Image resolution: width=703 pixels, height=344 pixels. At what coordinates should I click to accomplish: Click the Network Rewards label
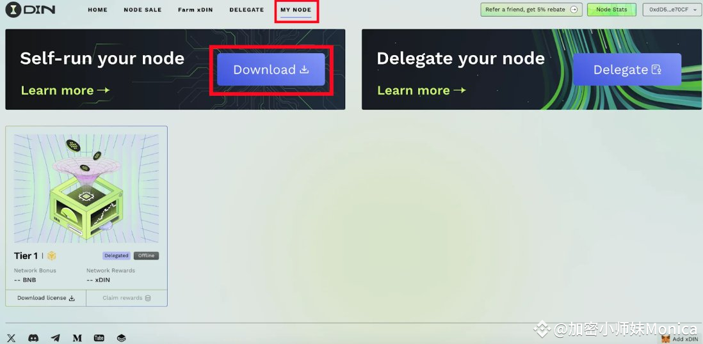click(110, 270)
